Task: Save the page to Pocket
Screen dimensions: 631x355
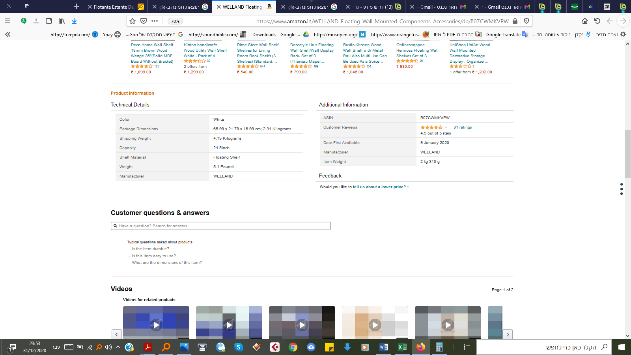Action: [144, 21]
